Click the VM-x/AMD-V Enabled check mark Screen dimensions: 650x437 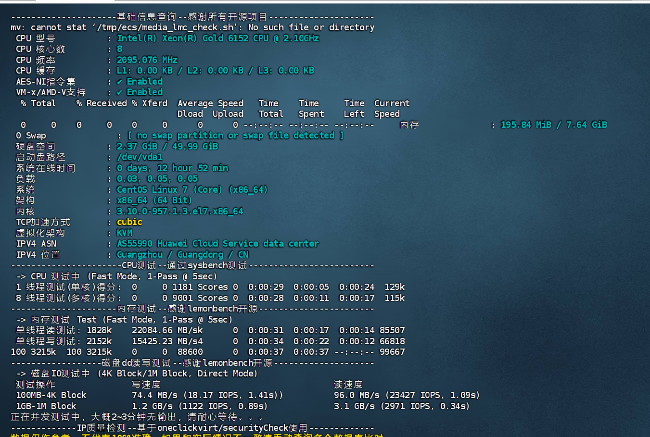119,92
